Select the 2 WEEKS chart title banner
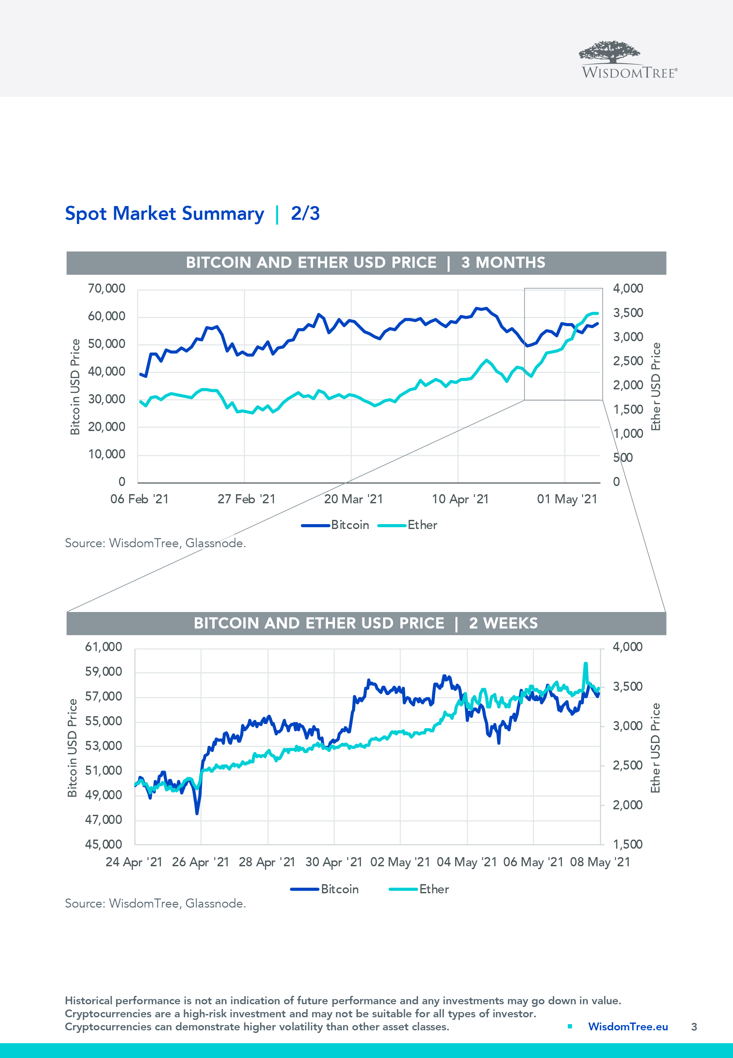The image size is (733, 1058). (366, 623)
